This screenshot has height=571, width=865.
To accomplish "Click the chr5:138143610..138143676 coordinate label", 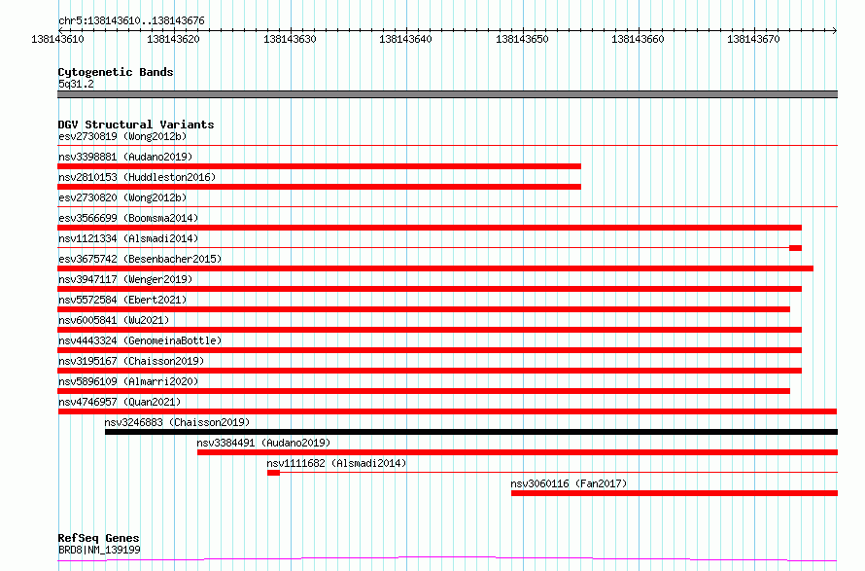I will tap(131, 20).
